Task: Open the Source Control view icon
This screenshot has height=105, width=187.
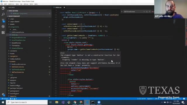Action: pos(3,20)
